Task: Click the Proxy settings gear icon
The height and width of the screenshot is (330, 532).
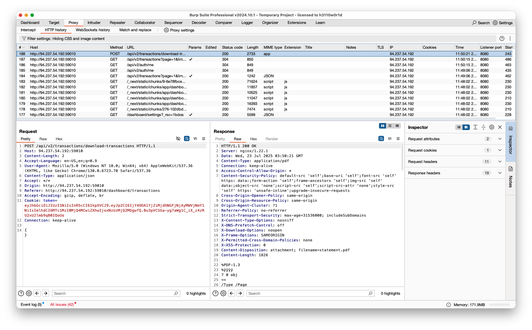Action: pos(166,30)
